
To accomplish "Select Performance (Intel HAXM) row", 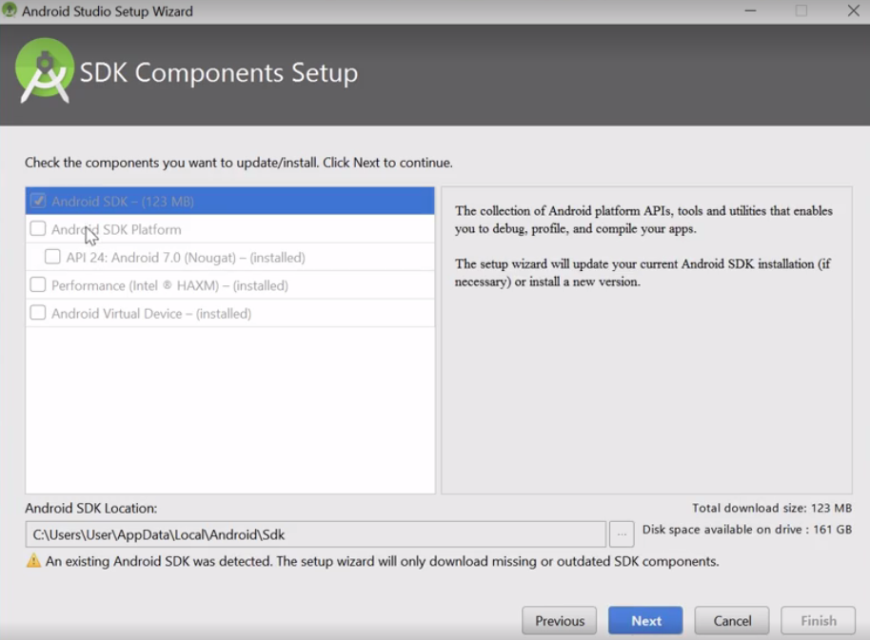I will coord(229,284).
